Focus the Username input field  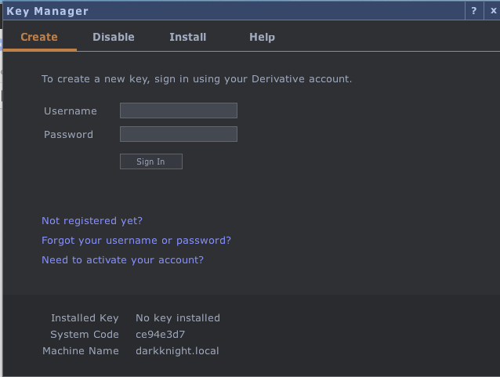click(179, 111)
